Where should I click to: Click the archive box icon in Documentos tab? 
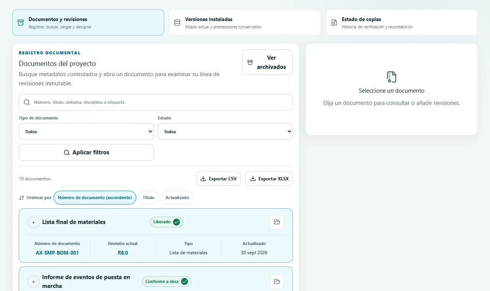(x=21, y=23)
